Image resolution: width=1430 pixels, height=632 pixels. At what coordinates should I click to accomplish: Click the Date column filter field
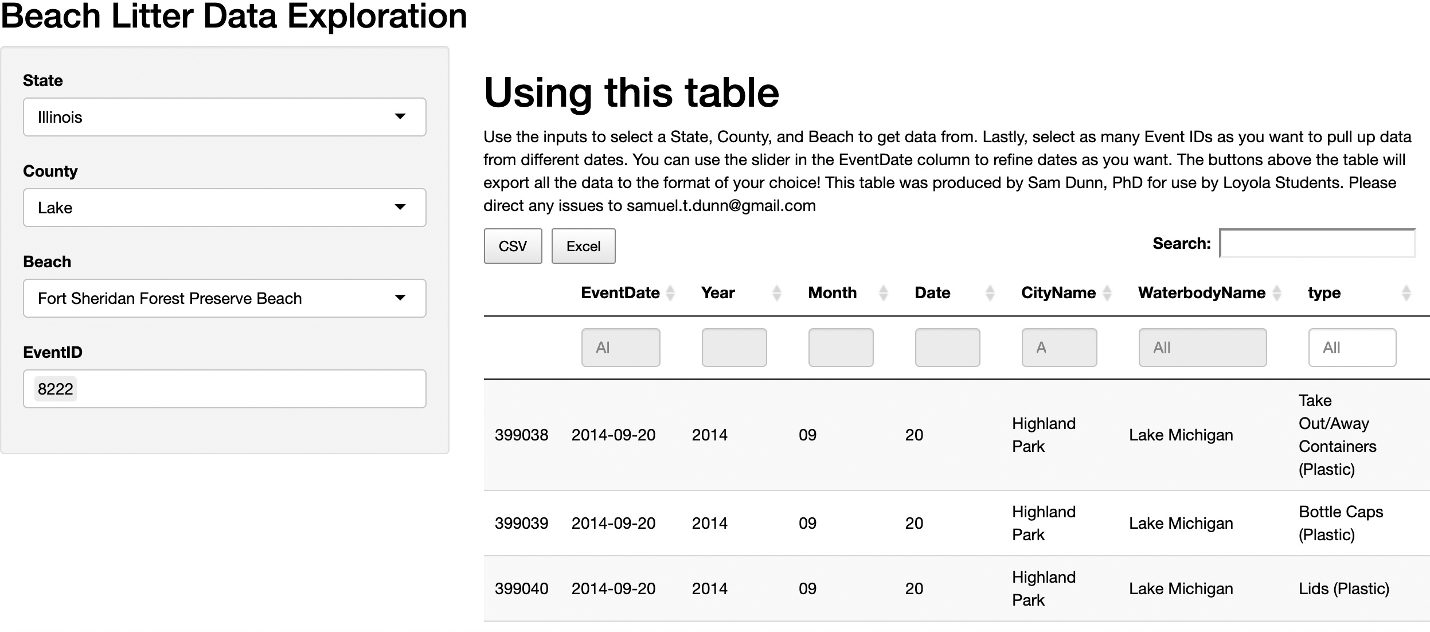pyautogui.click(x=945, y=348)
